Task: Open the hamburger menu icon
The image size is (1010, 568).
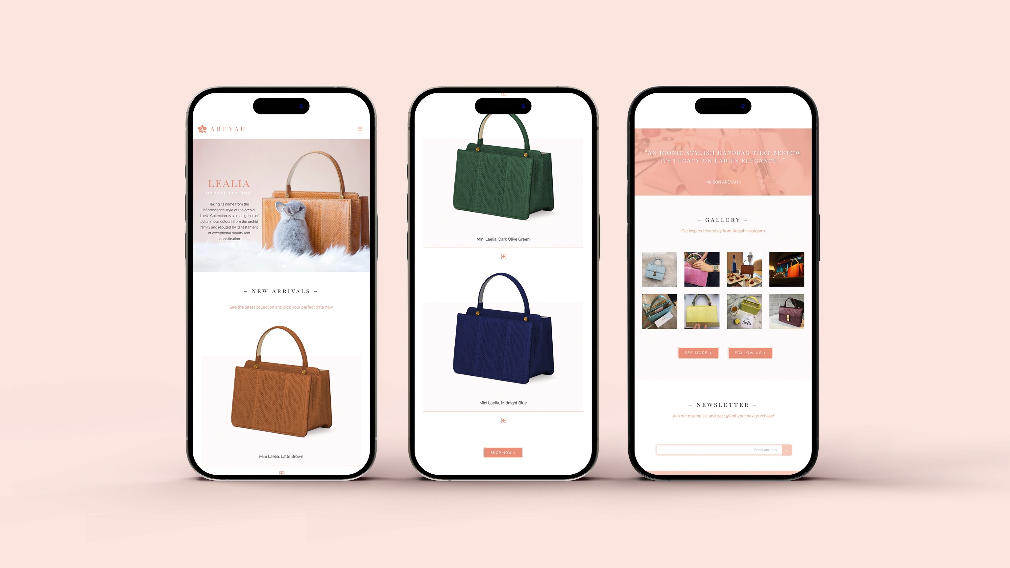Action: 359,128
